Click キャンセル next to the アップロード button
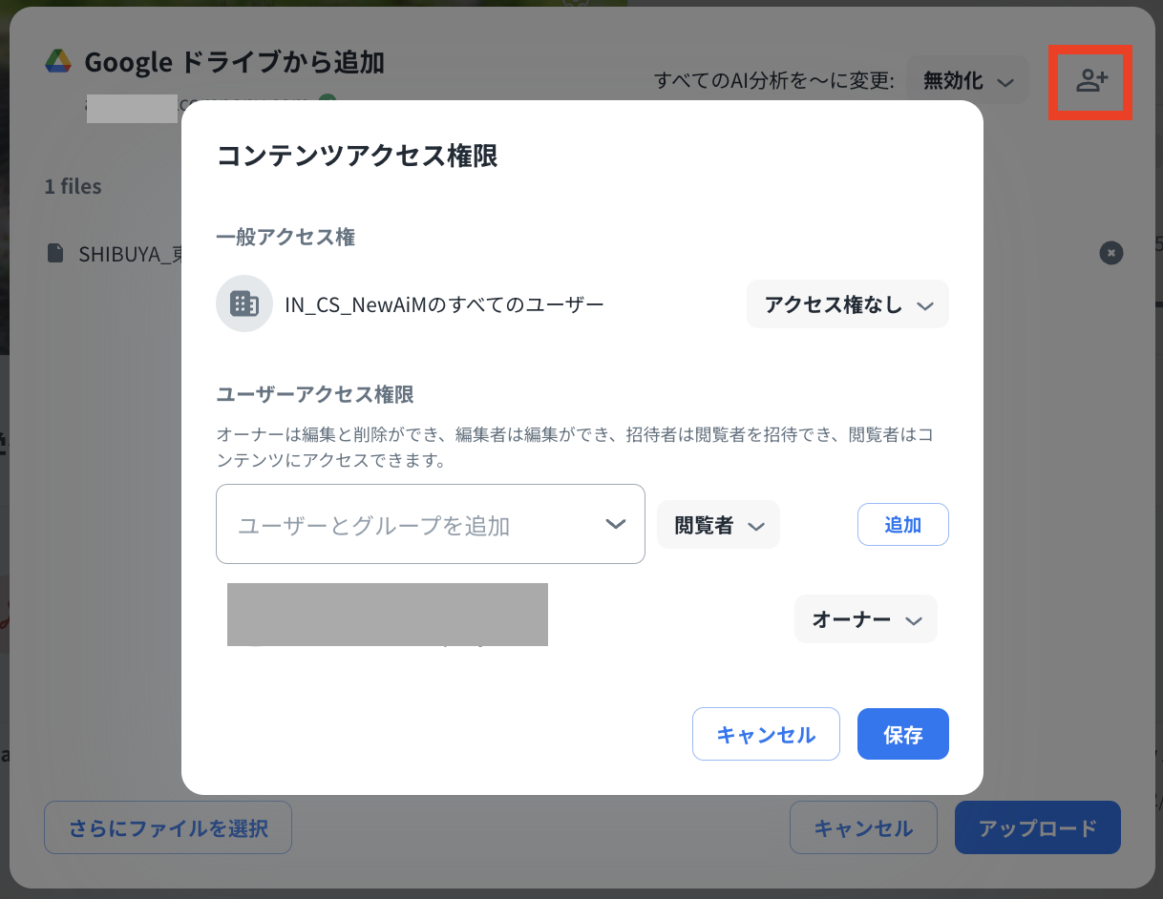 862,827
